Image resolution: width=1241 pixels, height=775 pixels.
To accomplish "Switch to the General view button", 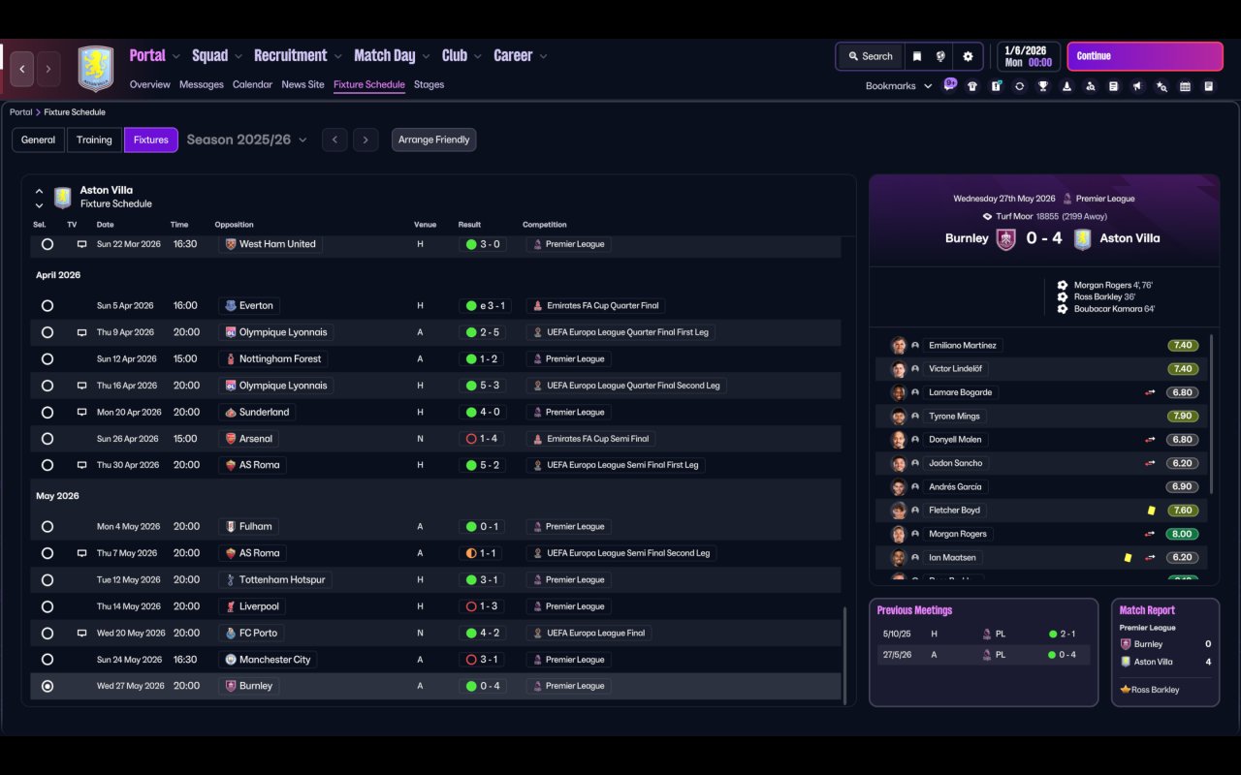I will (x=39, y=139).
